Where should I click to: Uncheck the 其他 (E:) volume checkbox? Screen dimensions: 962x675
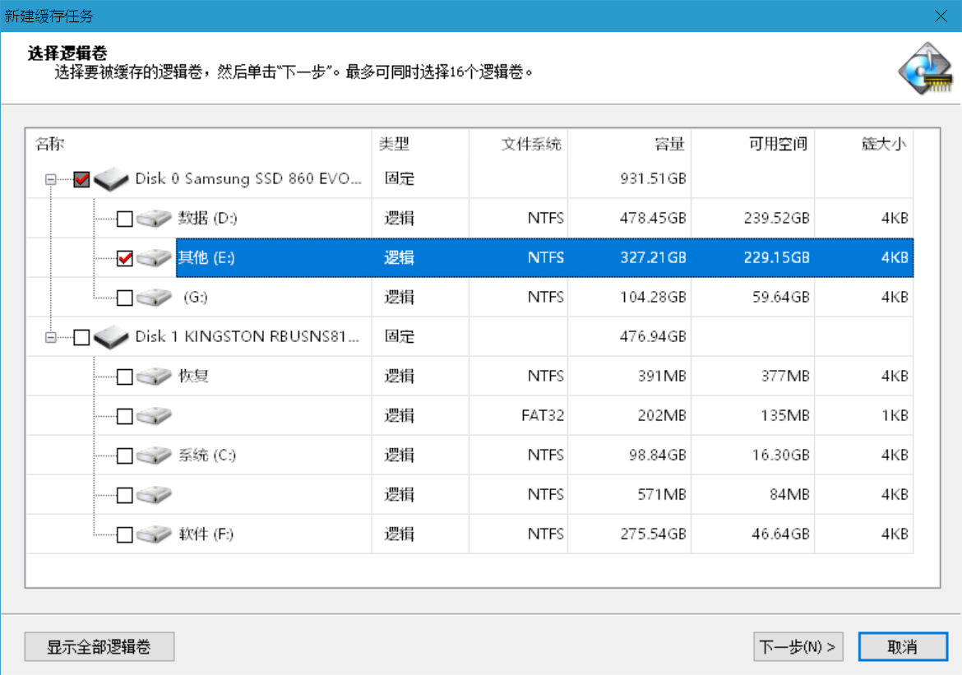[124, 258]
